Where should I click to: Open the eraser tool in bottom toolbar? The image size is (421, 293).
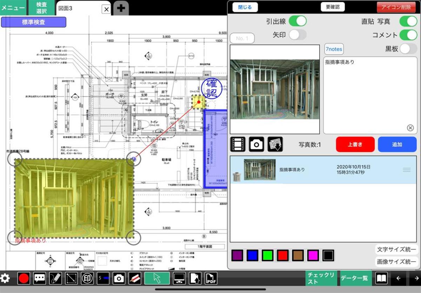[135, 279]
